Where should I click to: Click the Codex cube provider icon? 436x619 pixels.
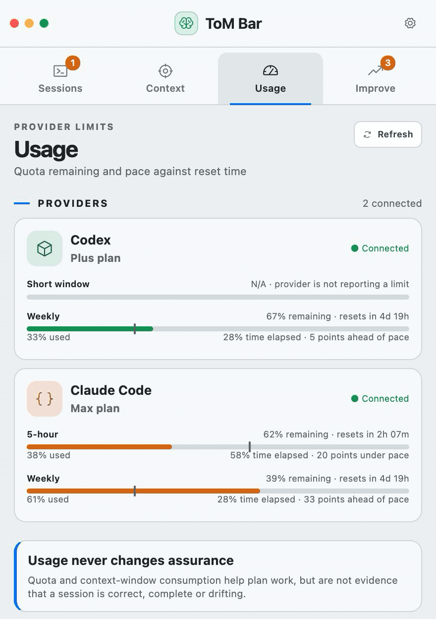point(45,248)
